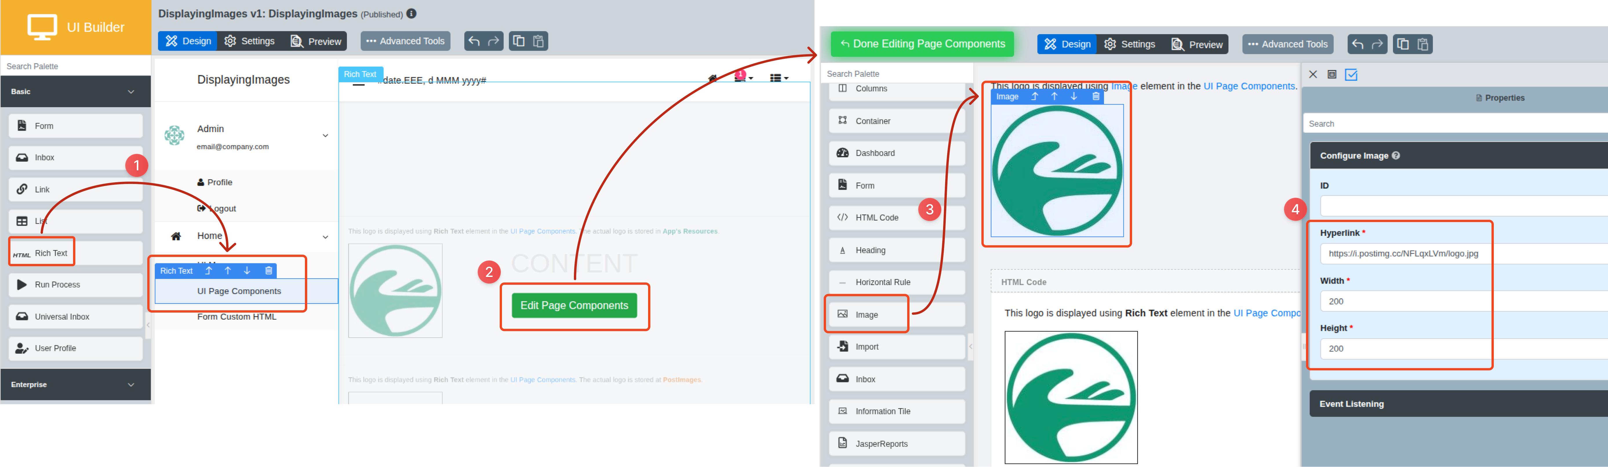1608x467 pixels.
Task: Add Run Process element from Basic palette
Action: pyautogui.click(x=76, y=285)
